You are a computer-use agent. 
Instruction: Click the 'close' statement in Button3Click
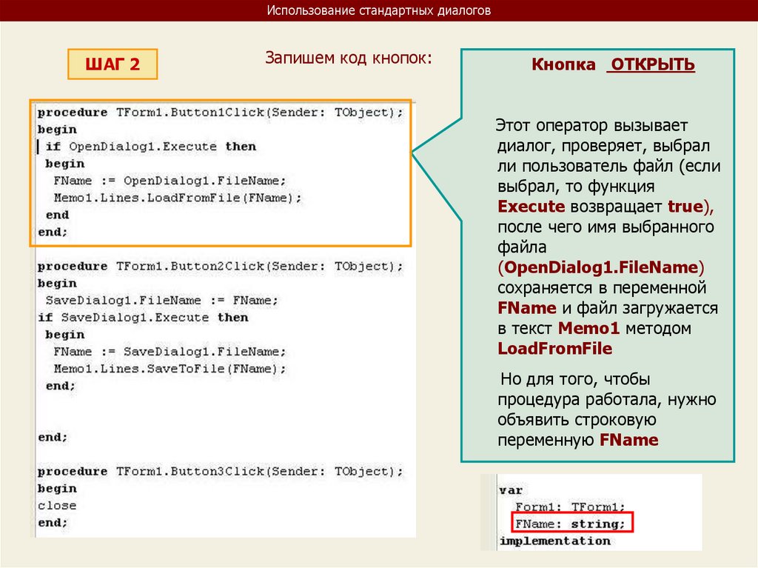(x=57, y=506)
